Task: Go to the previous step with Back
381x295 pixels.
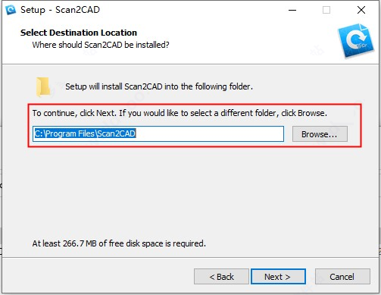Action: point(221,277)
